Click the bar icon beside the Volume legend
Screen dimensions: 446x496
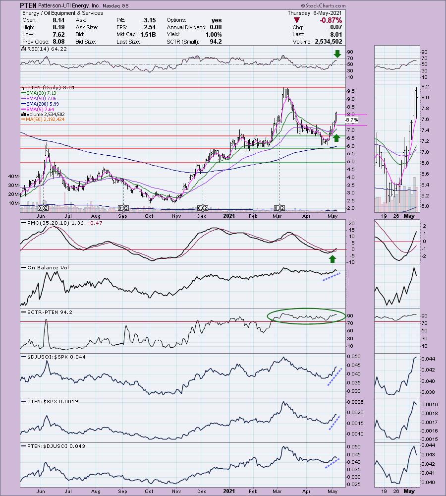tap(23, 115)
